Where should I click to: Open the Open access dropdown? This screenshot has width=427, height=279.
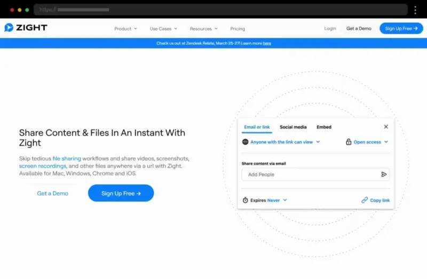(x=370, y=142)
